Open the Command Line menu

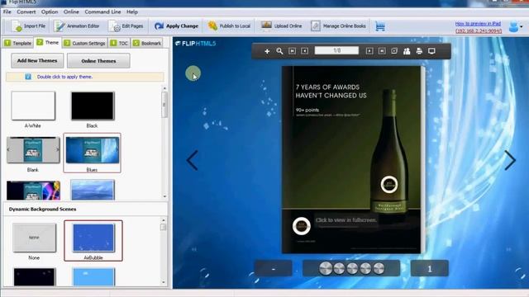point(102,12)
